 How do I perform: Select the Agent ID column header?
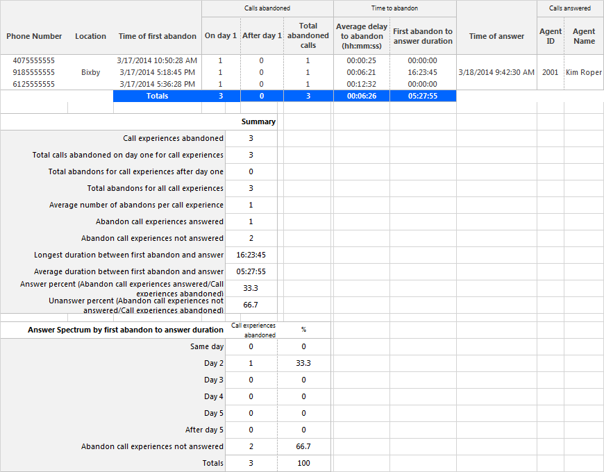(551, 36)
